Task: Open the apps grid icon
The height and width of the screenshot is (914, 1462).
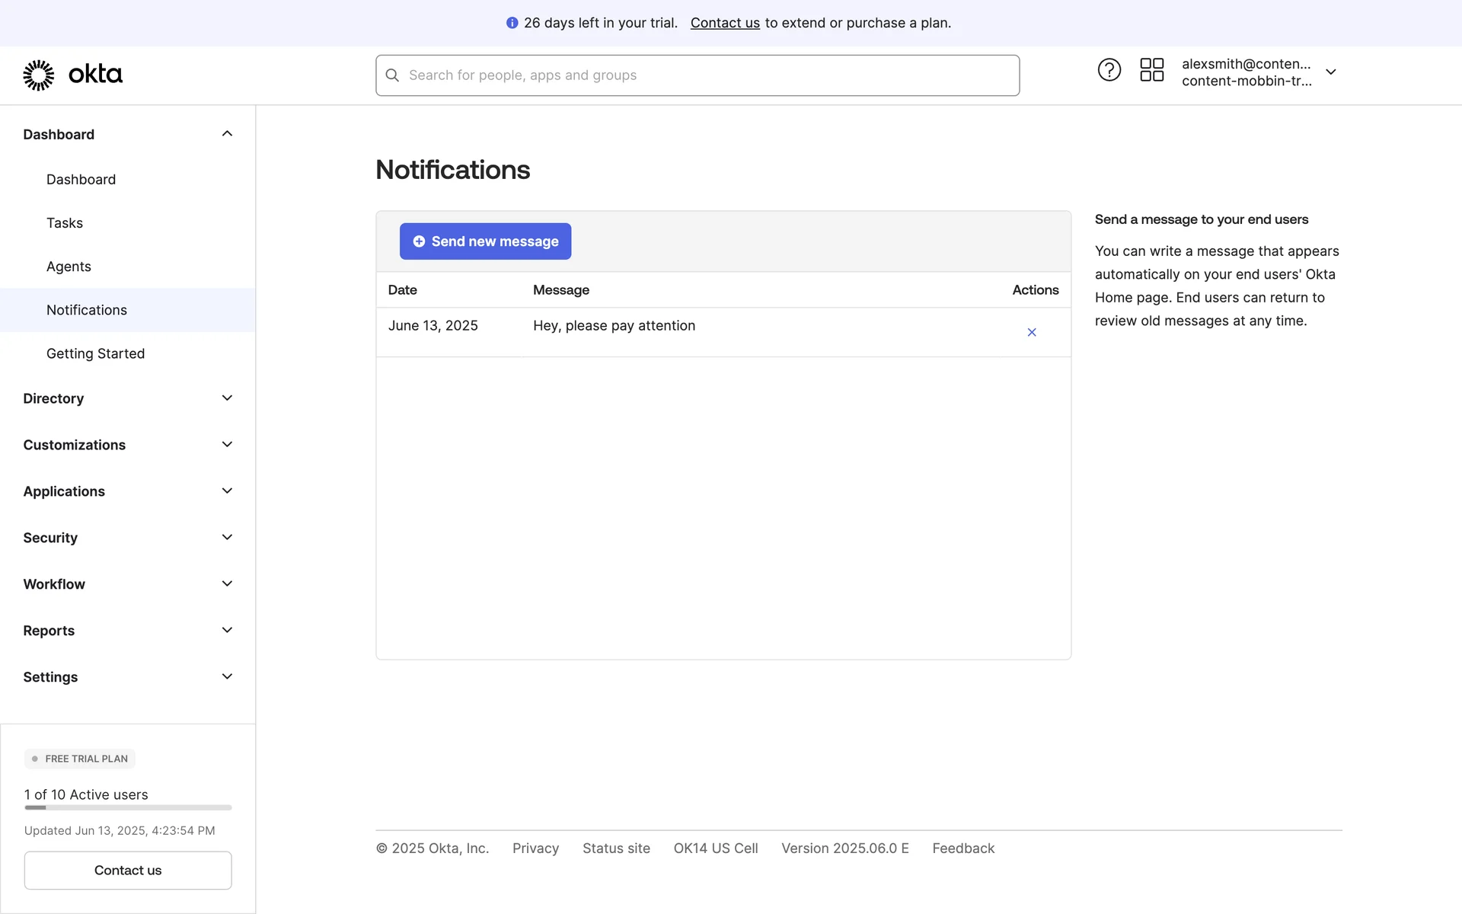Action: 1151,70
